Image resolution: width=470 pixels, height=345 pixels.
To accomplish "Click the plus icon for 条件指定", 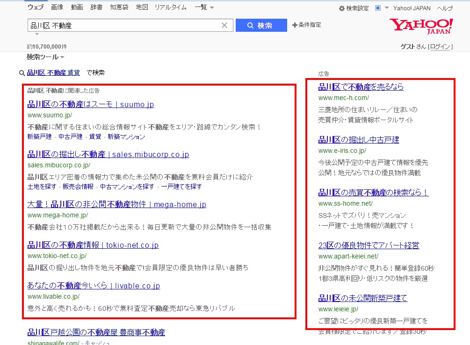I will pyautogui.click(x=295, y=25).
